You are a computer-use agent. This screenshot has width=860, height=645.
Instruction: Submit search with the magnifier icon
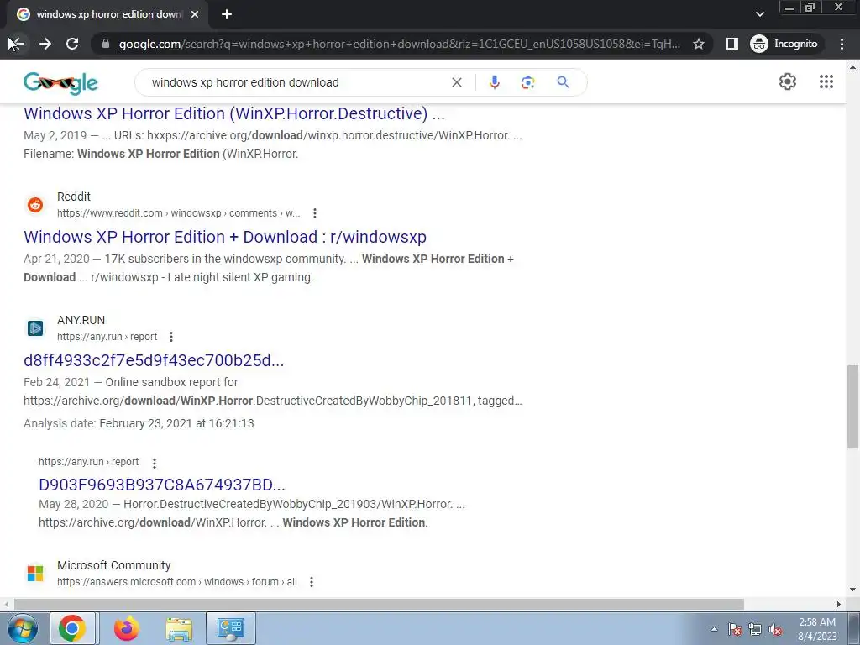pyautogui.click(x=563, y=82)
